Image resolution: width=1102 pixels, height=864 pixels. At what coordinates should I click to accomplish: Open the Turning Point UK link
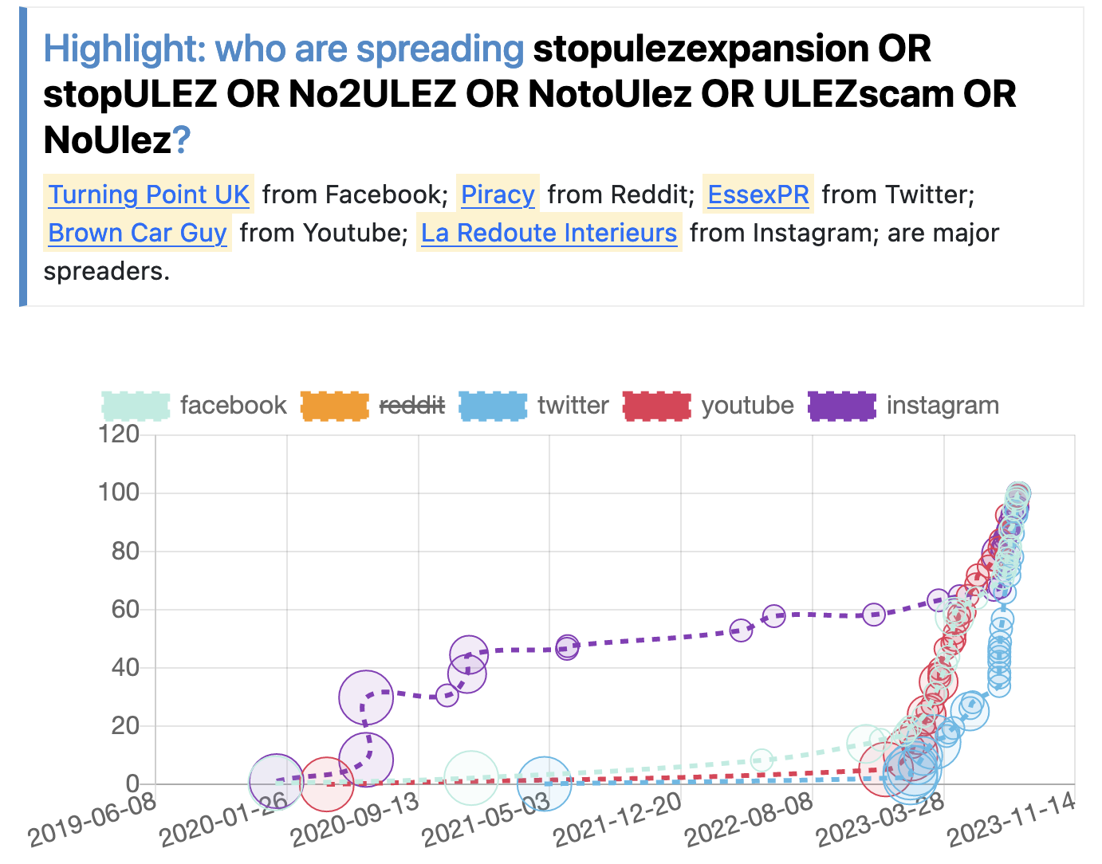point(149,194)
